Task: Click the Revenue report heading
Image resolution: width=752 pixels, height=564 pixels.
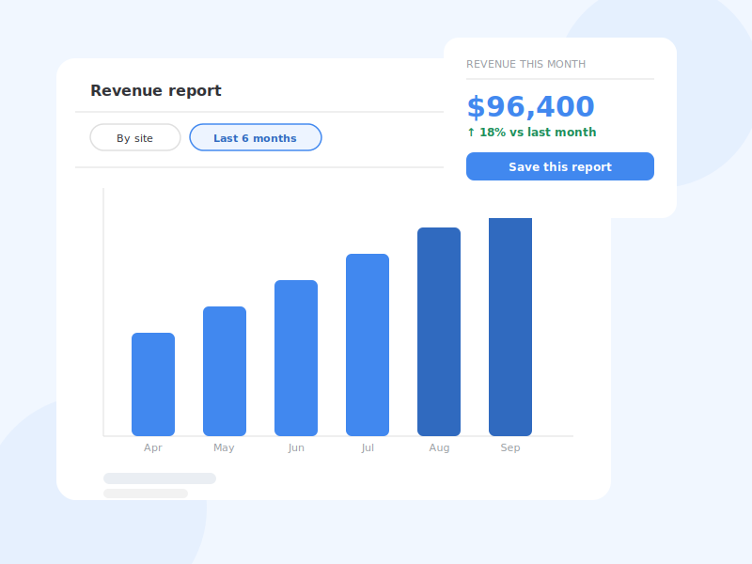Action: click(x=156, y=90)
